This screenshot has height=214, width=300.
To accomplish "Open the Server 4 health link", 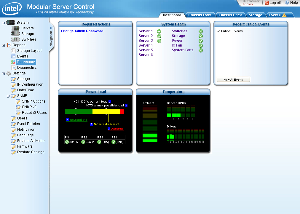I will [146, 45].
